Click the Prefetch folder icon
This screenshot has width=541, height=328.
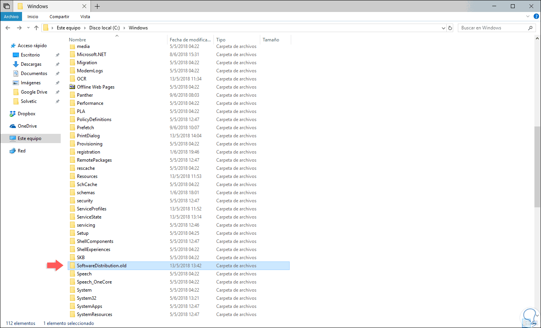pos(72,128)
